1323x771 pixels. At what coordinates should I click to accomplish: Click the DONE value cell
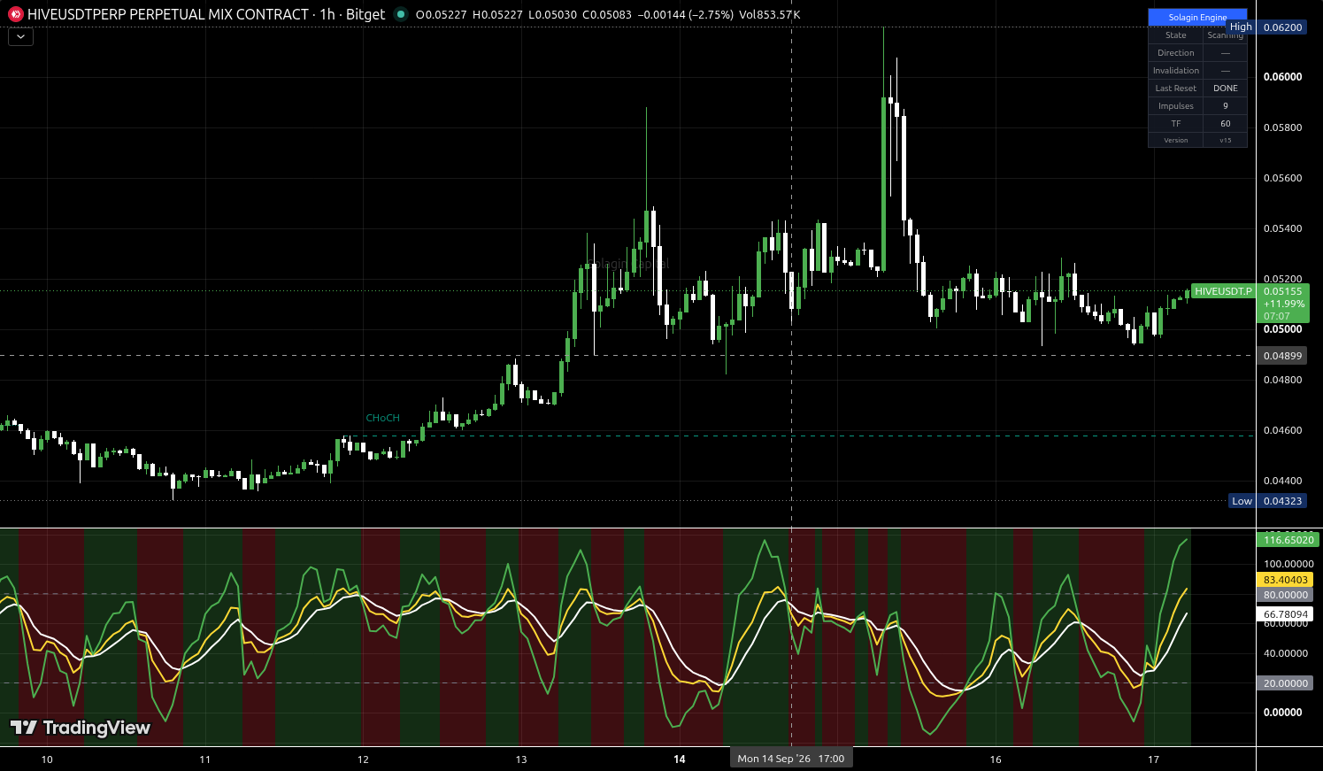coord(1226,89)
